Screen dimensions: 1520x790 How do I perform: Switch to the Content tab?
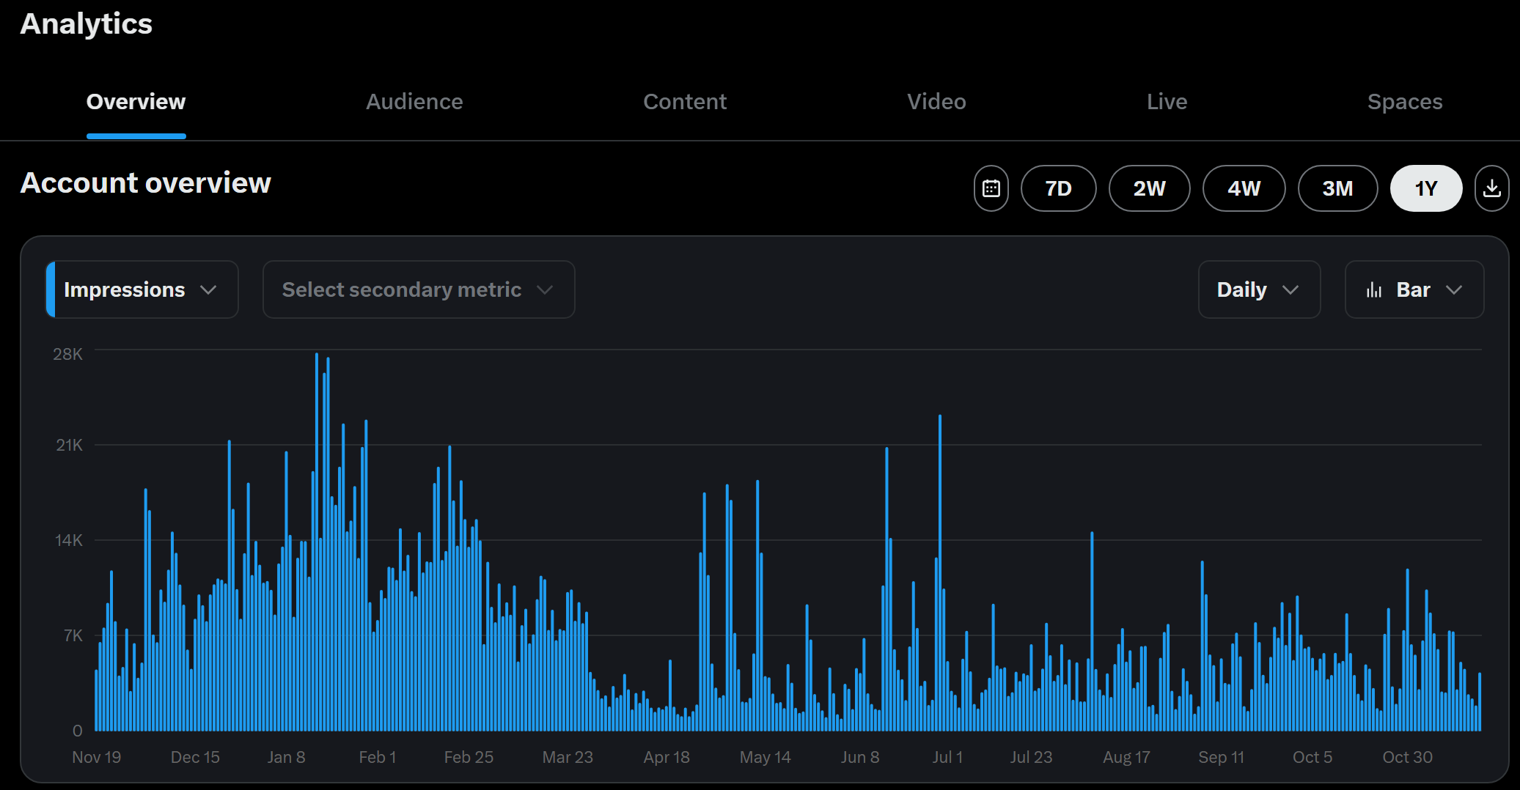pyautogui.click(x=685, y=102)
